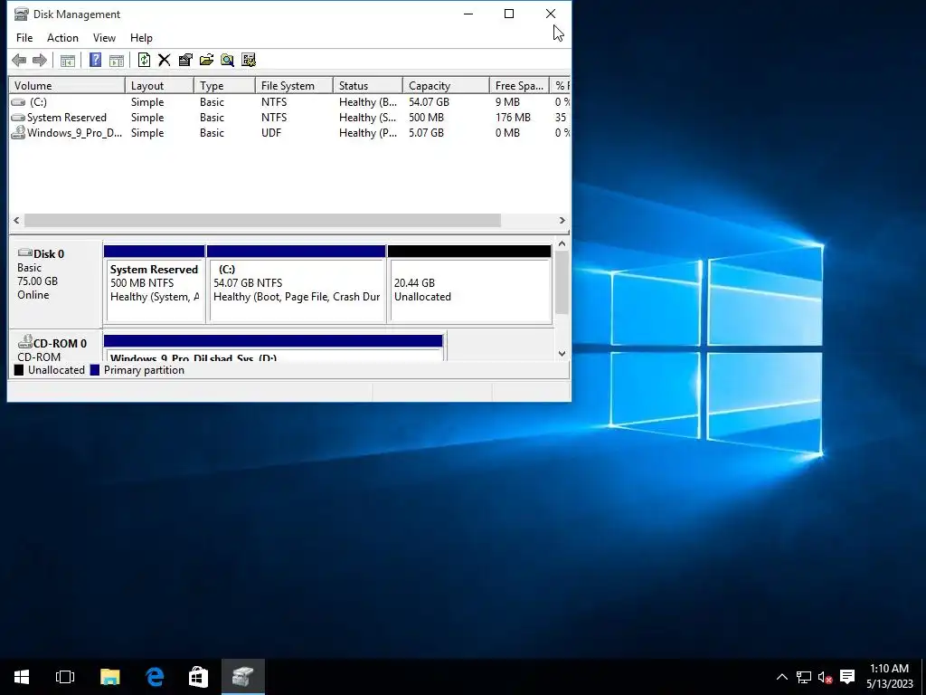Click Disk Management taskbar button
The height and width of the screenshot is (695, 926).
click(x=242, y=677)
